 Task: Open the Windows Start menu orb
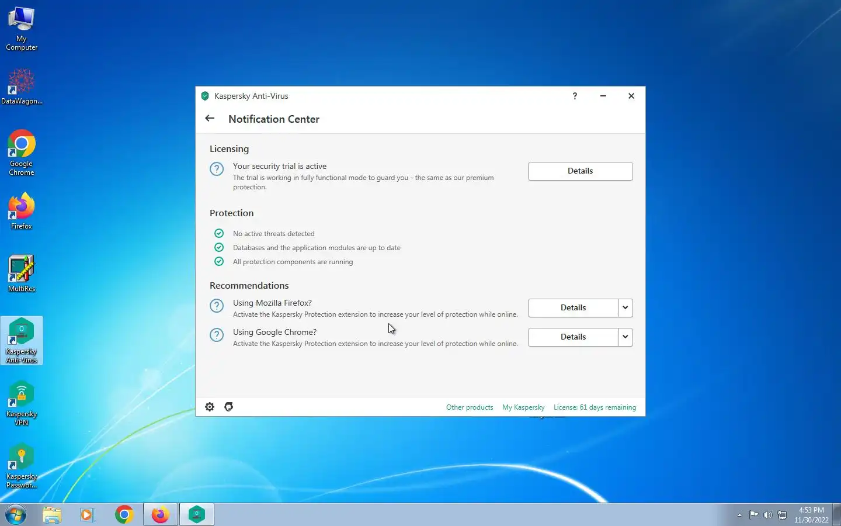click(16, 515)
